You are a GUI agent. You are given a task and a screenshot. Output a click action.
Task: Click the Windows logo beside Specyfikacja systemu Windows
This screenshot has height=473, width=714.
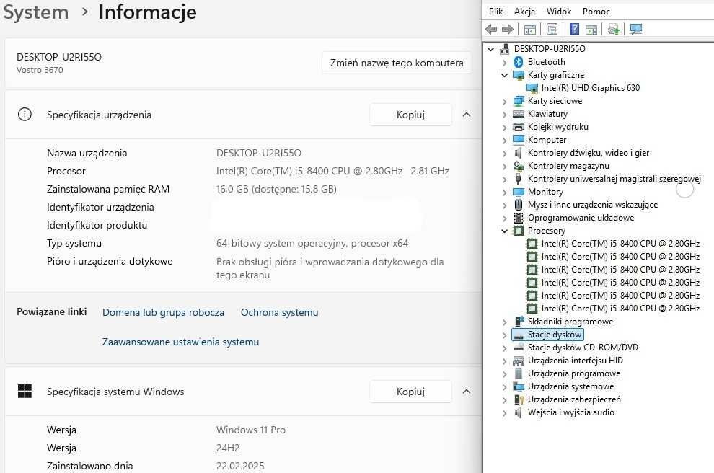click(25, 391)
